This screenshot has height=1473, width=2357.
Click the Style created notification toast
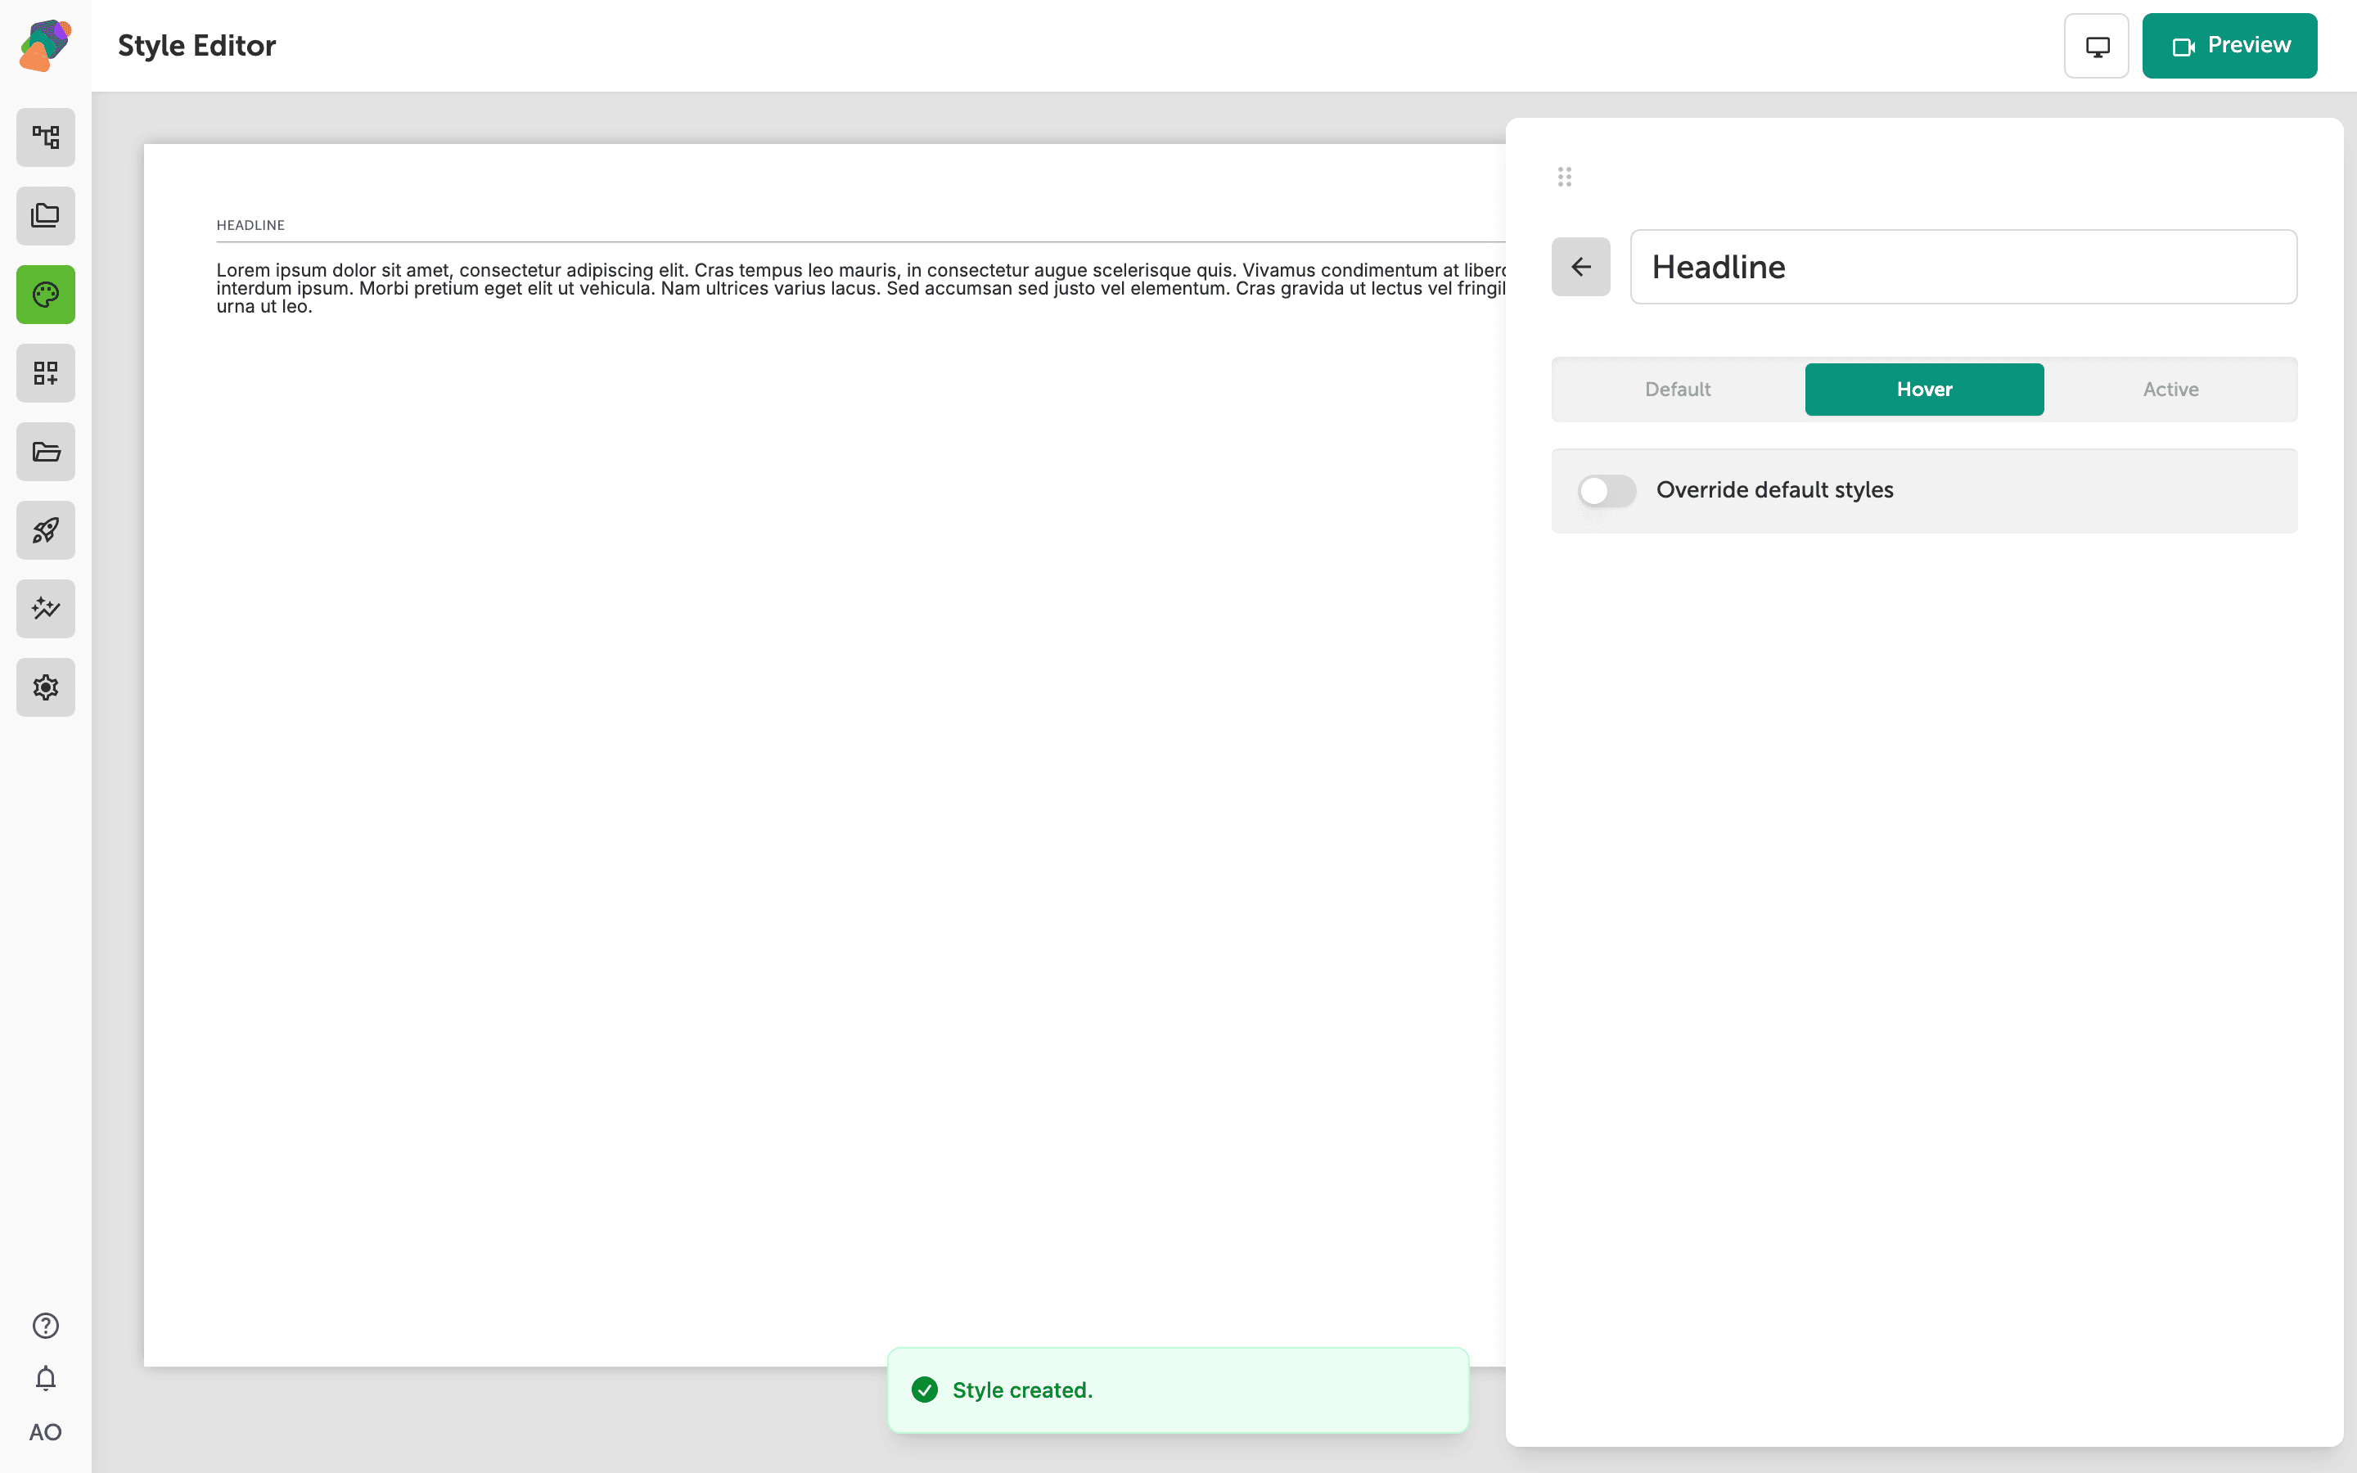1178,1390
